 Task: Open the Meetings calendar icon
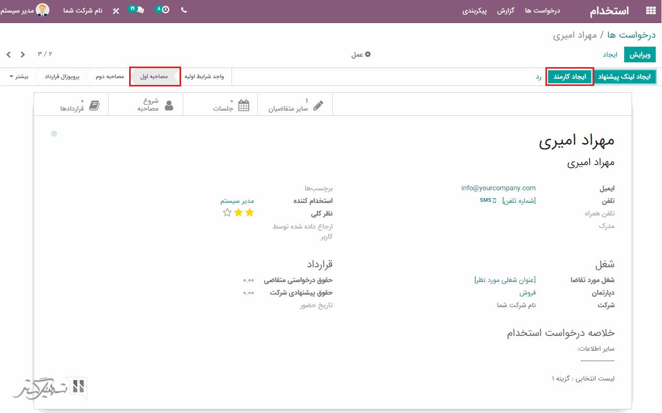click(244, 105)
